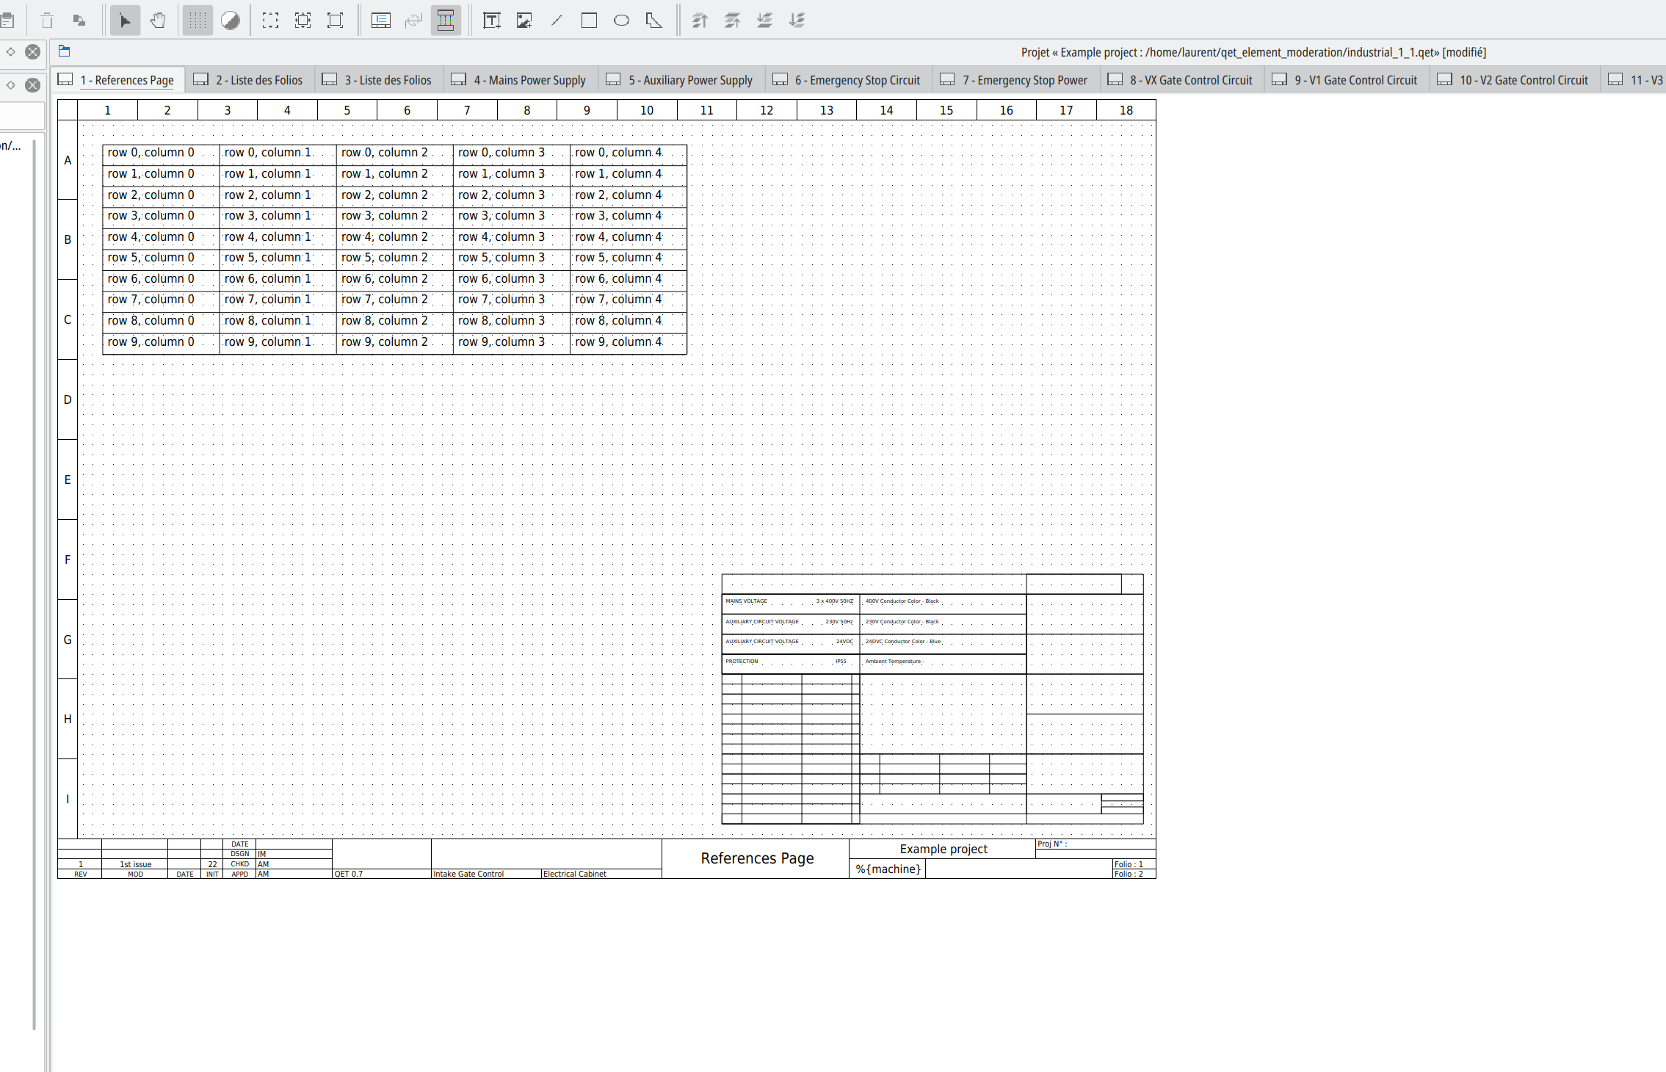Viewport: 1666px width, 1072px height.
Task: Click the raise one level icon
Action: point(732,21)
